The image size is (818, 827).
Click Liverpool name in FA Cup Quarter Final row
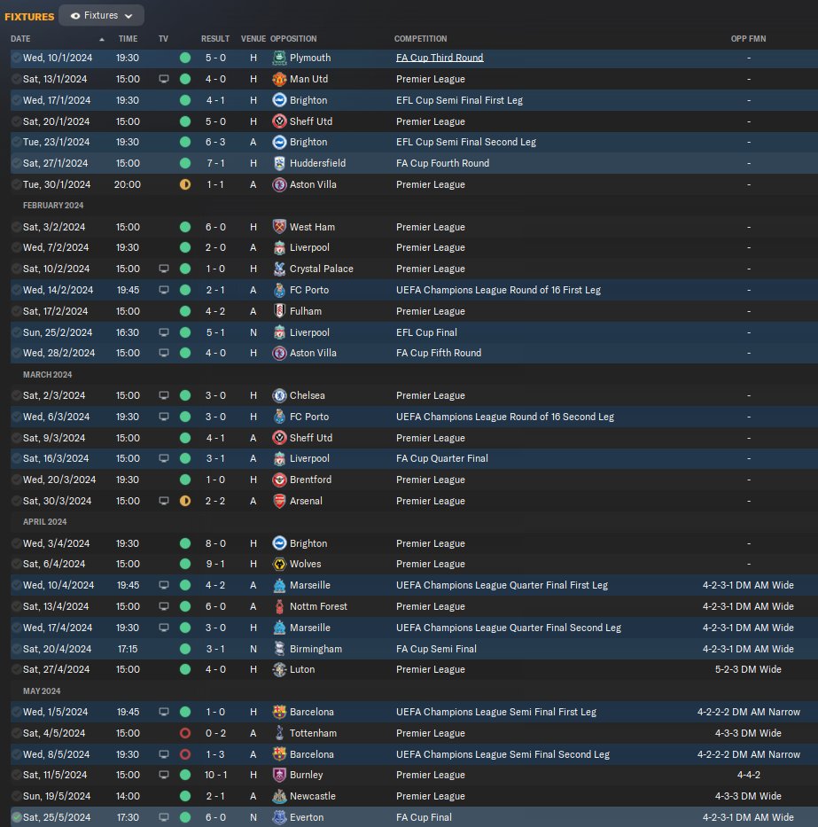[309, 458]
